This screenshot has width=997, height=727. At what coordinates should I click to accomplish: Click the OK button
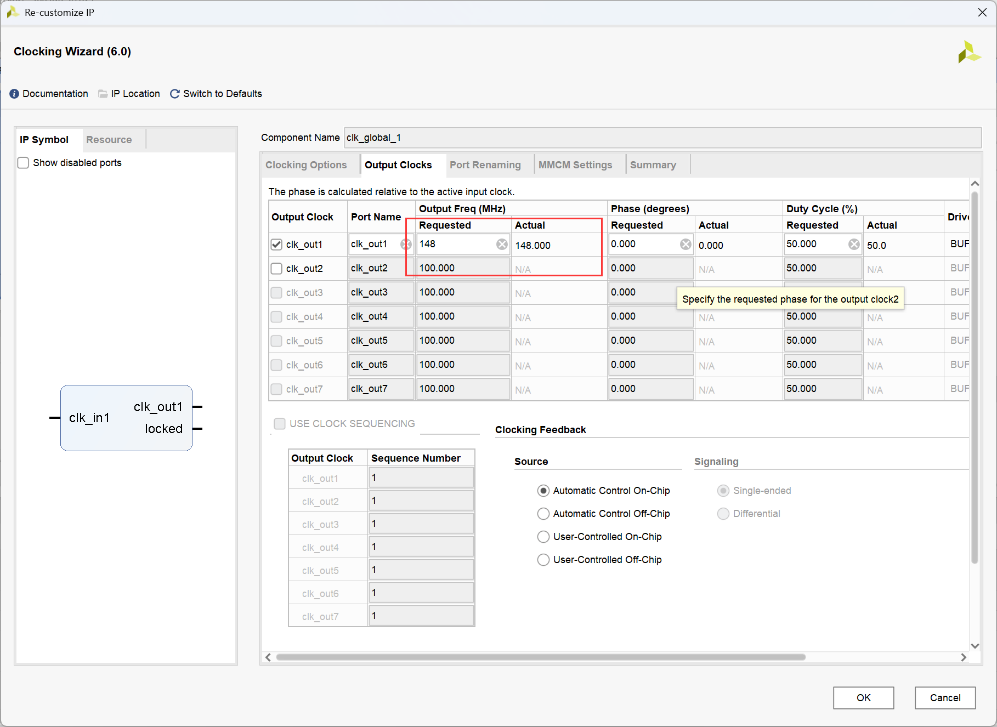(864, 698)
